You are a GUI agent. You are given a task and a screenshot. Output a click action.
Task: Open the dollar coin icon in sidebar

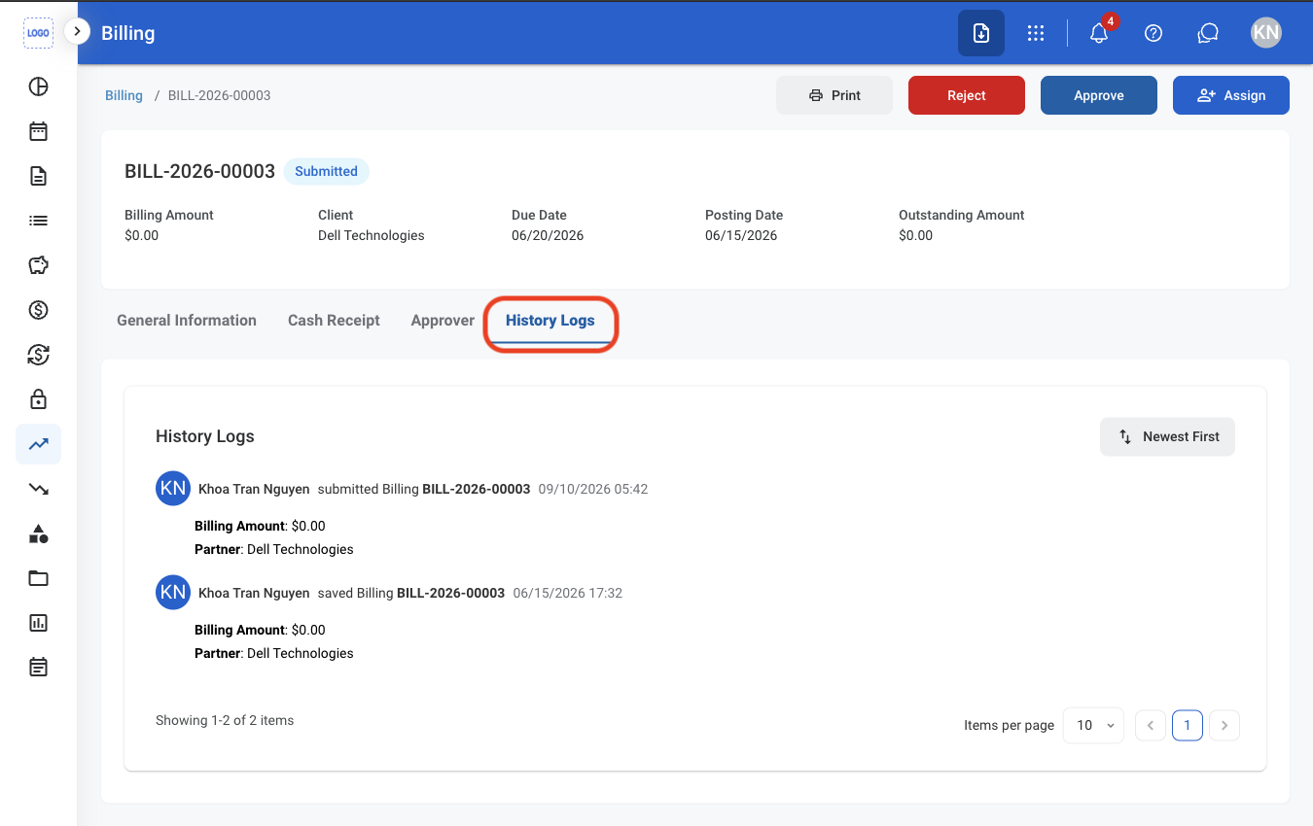tap(38, 310)
